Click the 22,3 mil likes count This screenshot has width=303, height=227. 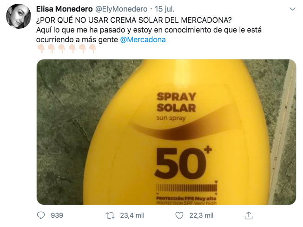click(x=201, y=215)
